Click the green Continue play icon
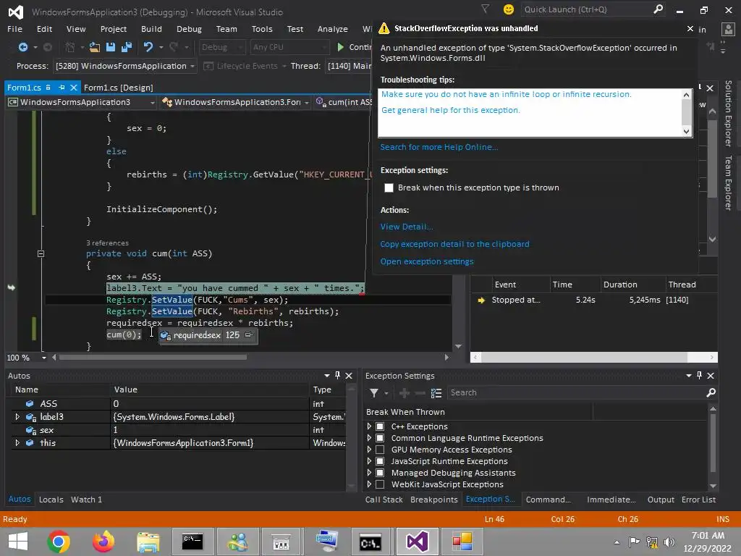741x556 pixels. tap(340, 47)
